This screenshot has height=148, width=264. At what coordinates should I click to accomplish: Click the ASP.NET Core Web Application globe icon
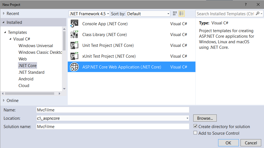coord(74,67)
